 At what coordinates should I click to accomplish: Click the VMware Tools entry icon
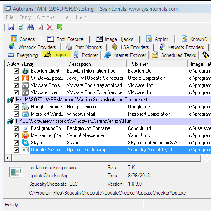[x=25, y=85]
